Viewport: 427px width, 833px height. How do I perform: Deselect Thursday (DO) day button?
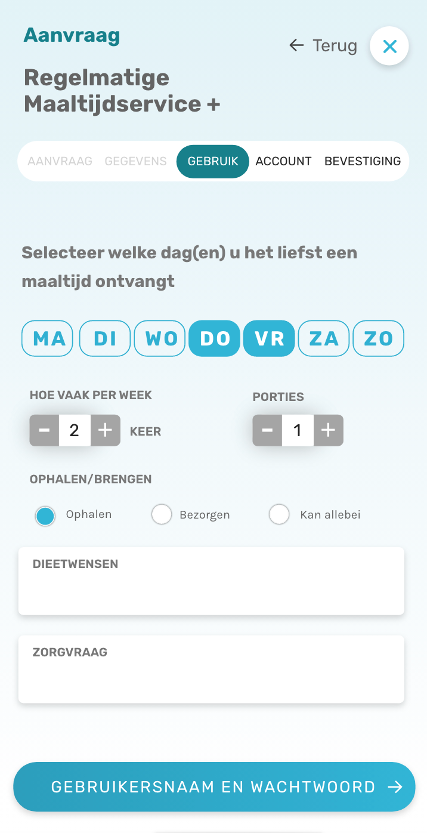215,338
